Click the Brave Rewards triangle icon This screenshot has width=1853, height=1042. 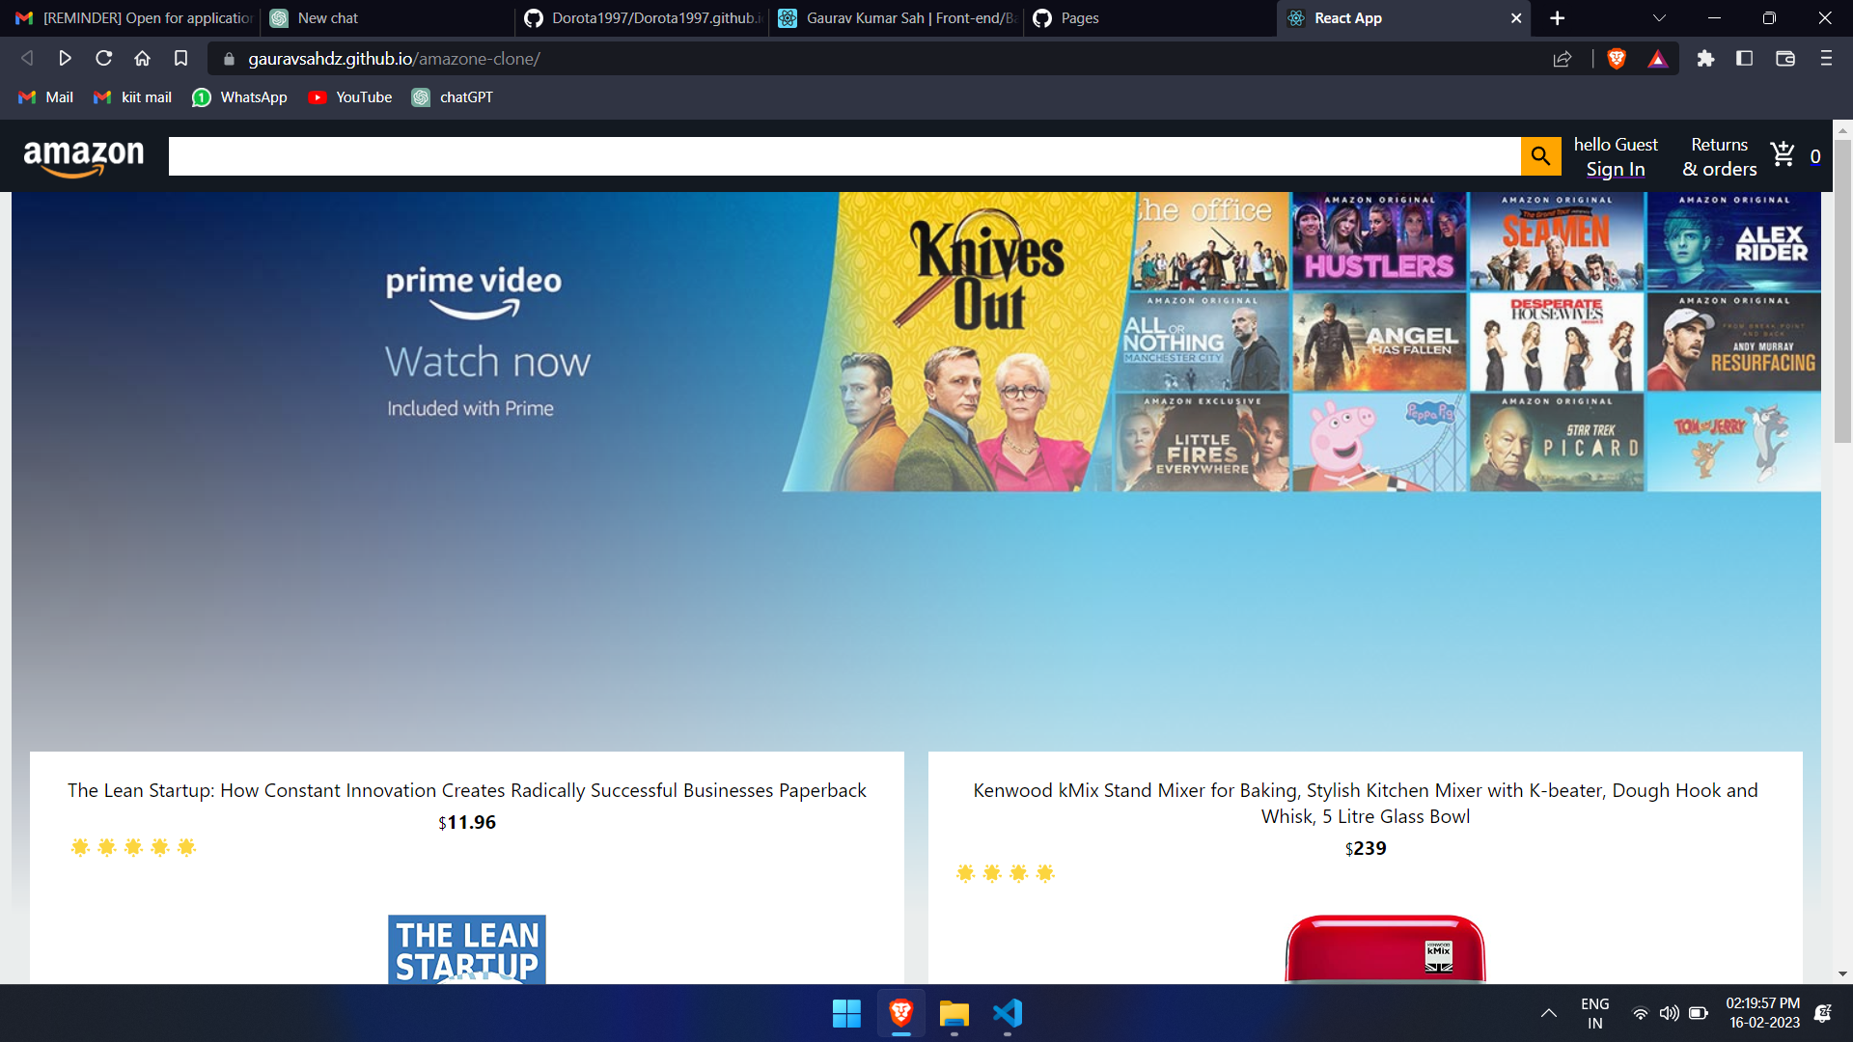1657,59
